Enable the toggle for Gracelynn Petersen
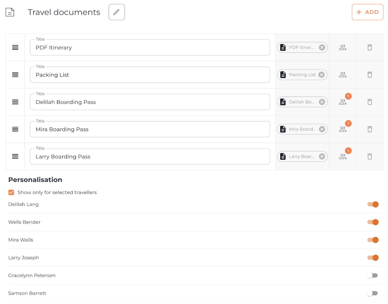This screenshot has height=304, width=388. click(372, 275)
